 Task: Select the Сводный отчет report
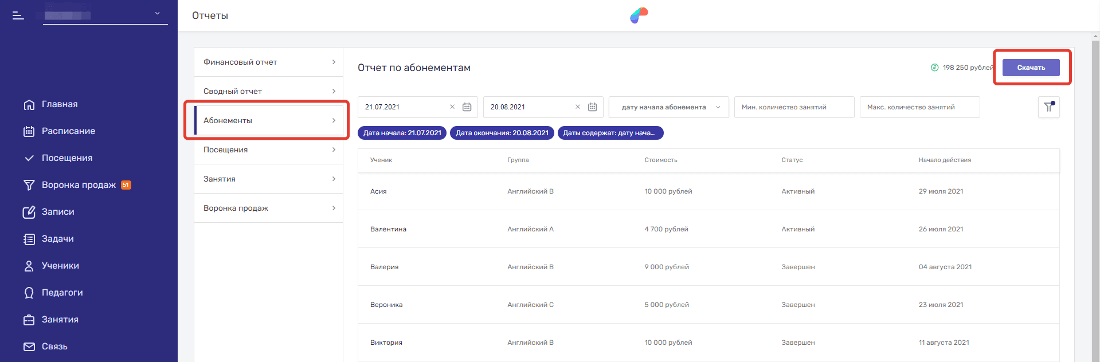(268, 91)
